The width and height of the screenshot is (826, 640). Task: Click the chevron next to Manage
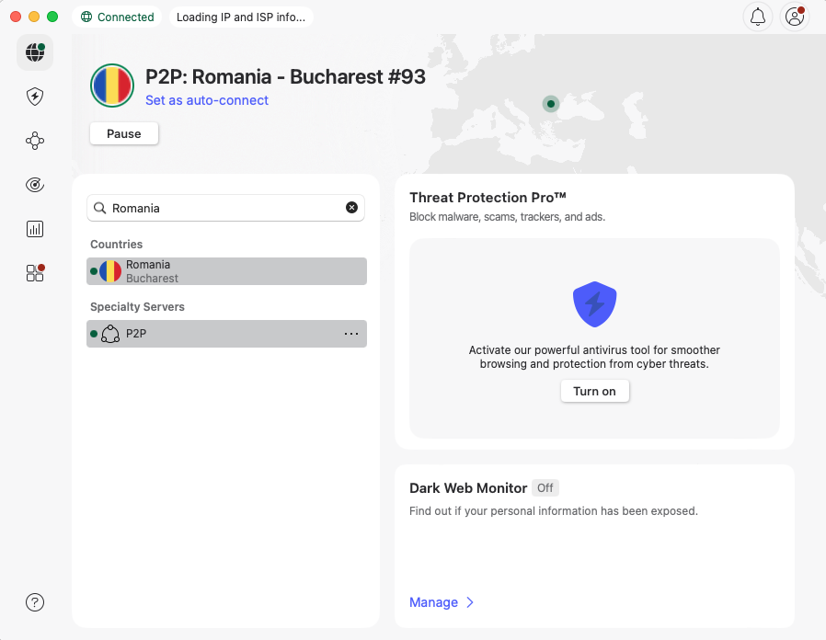(470, 602)
